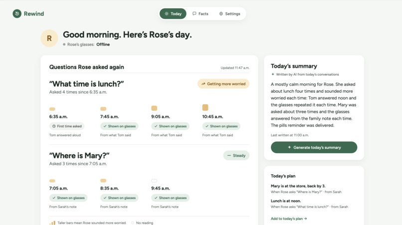Select the 10:45 a.m. worry bar
402x225 pixels.
click(205, 107)
